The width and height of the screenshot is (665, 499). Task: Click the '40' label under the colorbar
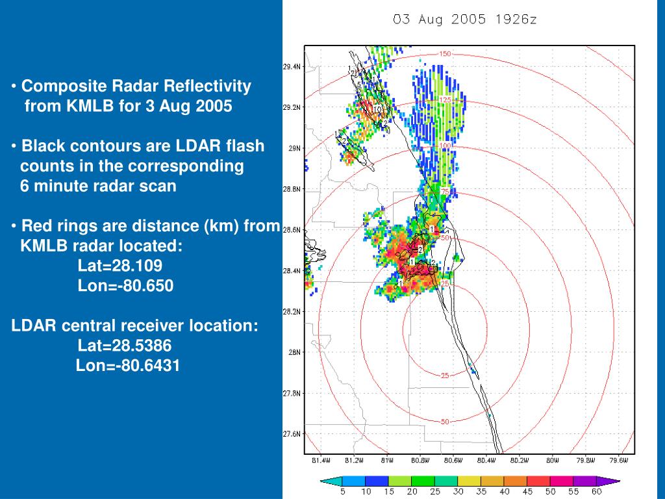click(x=504, y=491)
